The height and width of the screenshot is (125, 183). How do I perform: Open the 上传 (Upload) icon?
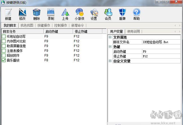(x=65, y=13)
